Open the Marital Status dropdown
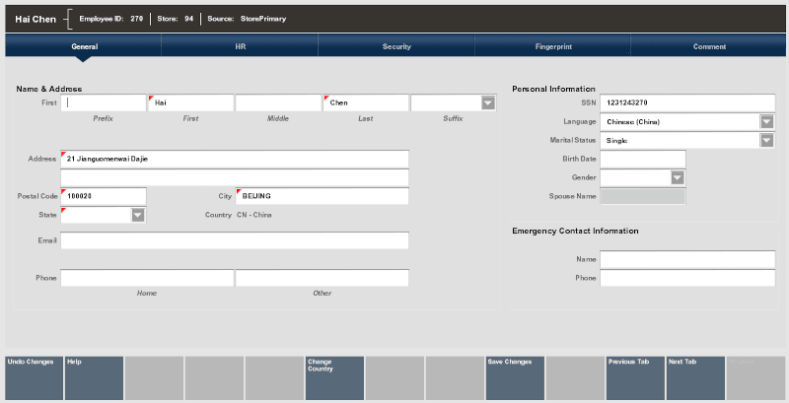The image size is (789, 403). pos(766,140)
